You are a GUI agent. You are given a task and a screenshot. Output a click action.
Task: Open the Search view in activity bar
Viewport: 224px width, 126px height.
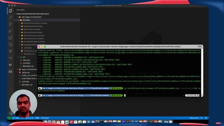[x=10, y=17]
